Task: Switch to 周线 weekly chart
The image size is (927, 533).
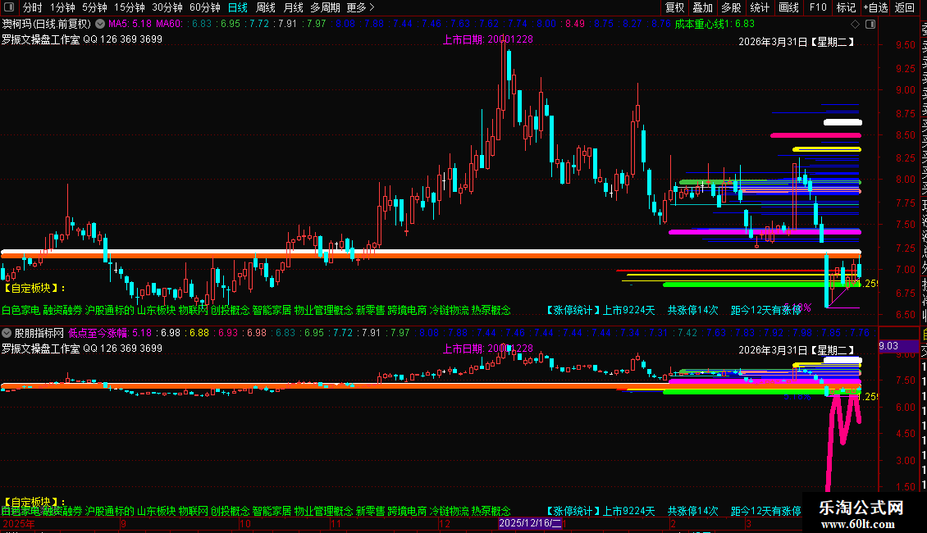Action: 266,7
